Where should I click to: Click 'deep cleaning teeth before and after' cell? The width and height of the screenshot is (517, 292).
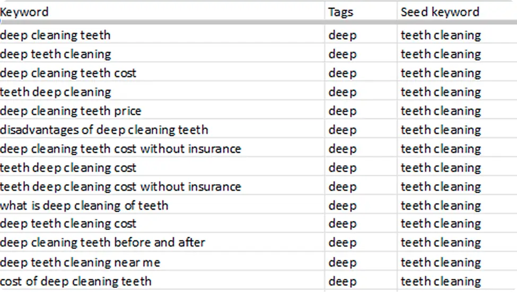pyautogui.click(x=162, y=242)
